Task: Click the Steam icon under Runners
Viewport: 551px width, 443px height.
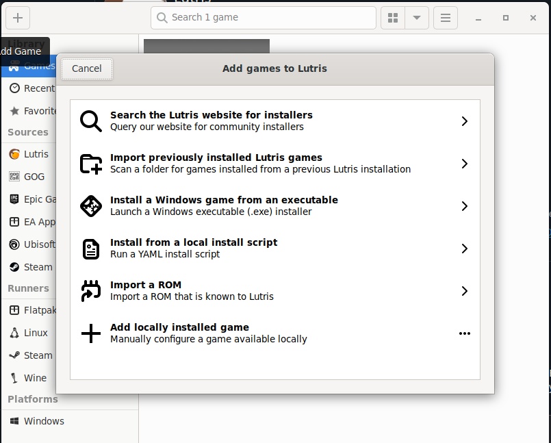Action: [x=14, y=355]
